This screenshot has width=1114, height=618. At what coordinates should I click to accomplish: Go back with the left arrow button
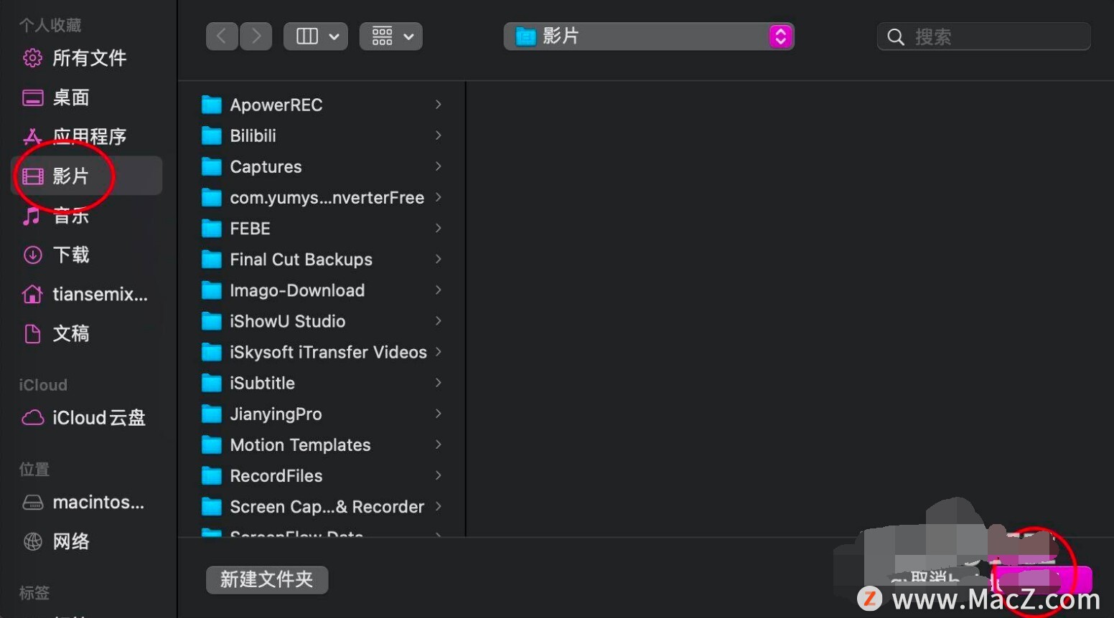pos(222,37)
